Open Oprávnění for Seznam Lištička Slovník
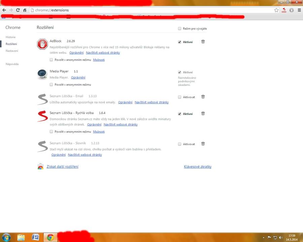The image size is (303, 242). (59, 155)
